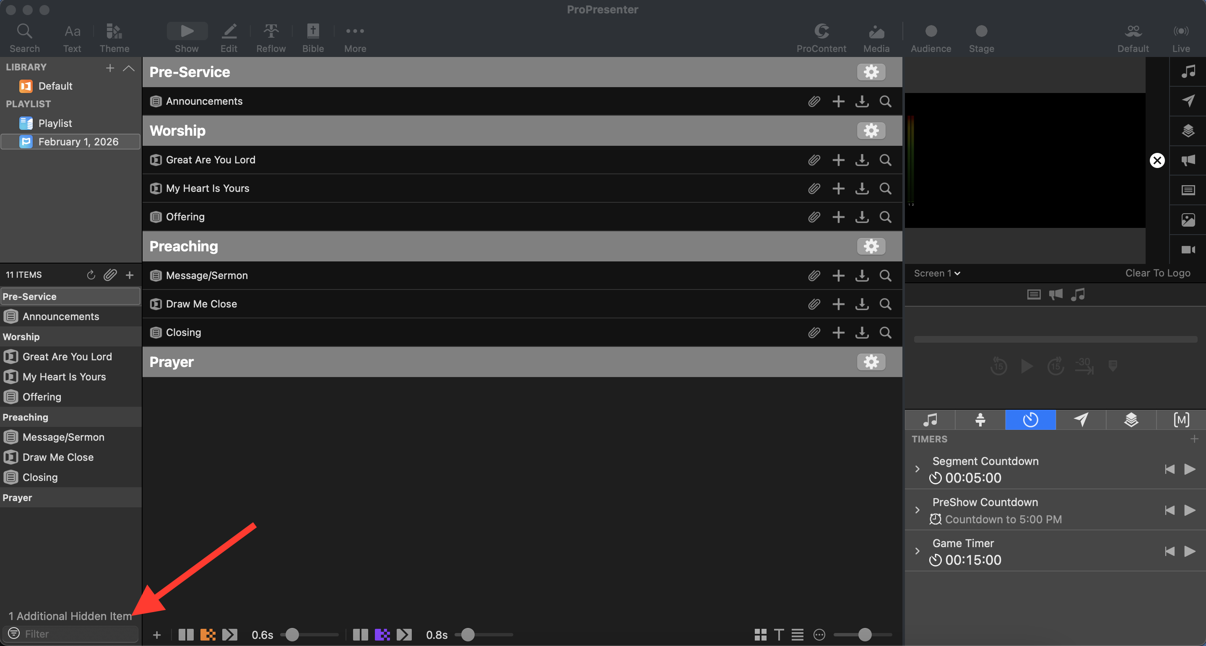Image resolution: width=1206 pixels, height=646 pixels.
Task: Click the Reflow toolbar icon
Action: 270,38
